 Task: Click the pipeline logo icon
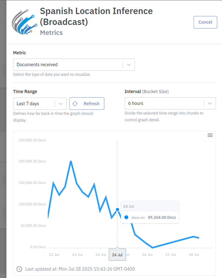click(x=24, y=22)
